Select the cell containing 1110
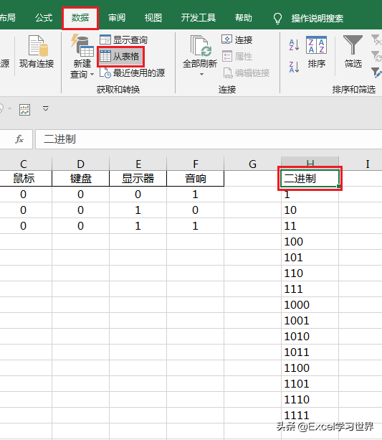 pos(310,399)
